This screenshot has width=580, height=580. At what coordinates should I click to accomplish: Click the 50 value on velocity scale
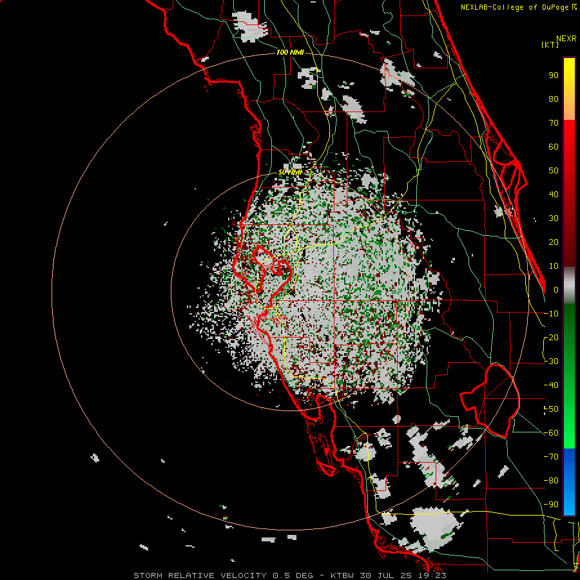(554, 171)
